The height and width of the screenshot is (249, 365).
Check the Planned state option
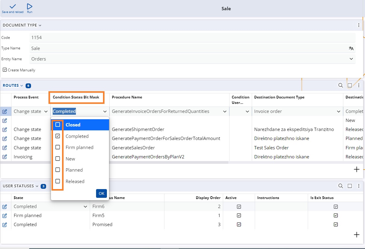[58, 170]
